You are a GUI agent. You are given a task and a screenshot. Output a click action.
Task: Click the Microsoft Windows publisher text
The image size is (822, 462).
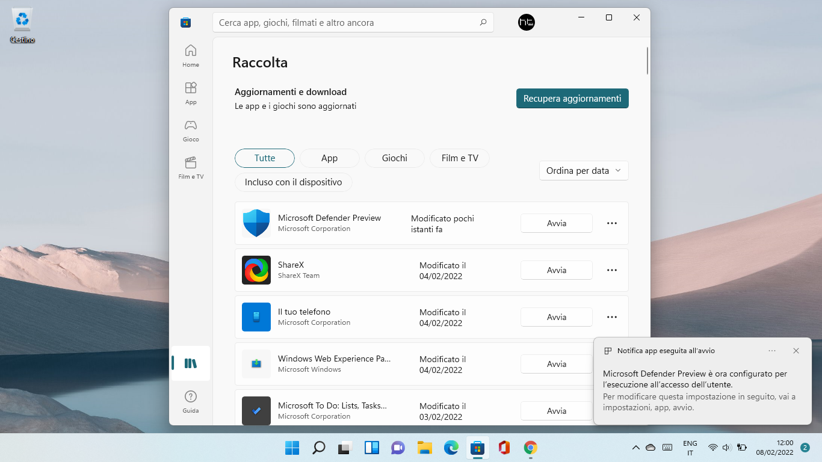pos(309,369)
